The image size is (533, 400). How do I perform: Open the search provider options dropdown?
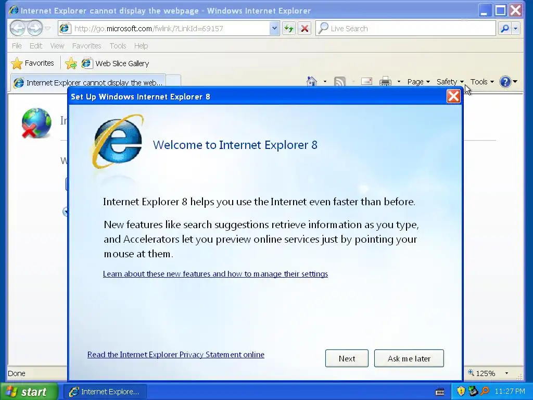pos(516,29)
